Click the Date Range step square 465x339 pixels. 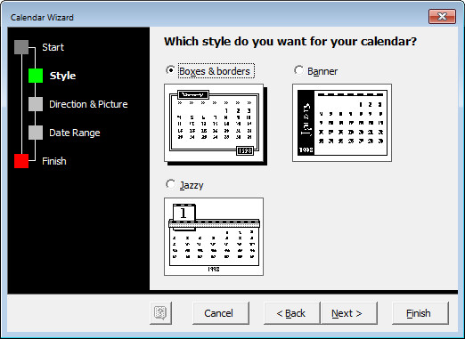(36, 133)
